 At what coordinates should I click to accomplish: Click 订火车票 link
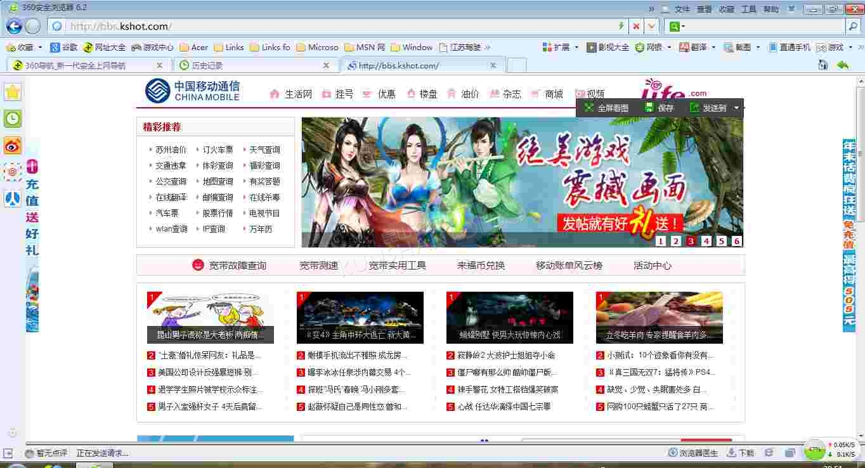218,150
